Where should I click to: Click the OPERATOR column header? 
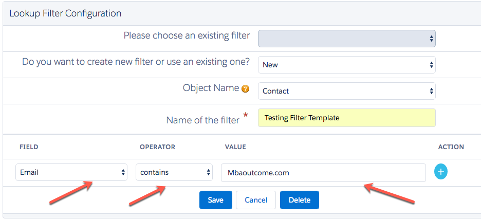(157, 147)
